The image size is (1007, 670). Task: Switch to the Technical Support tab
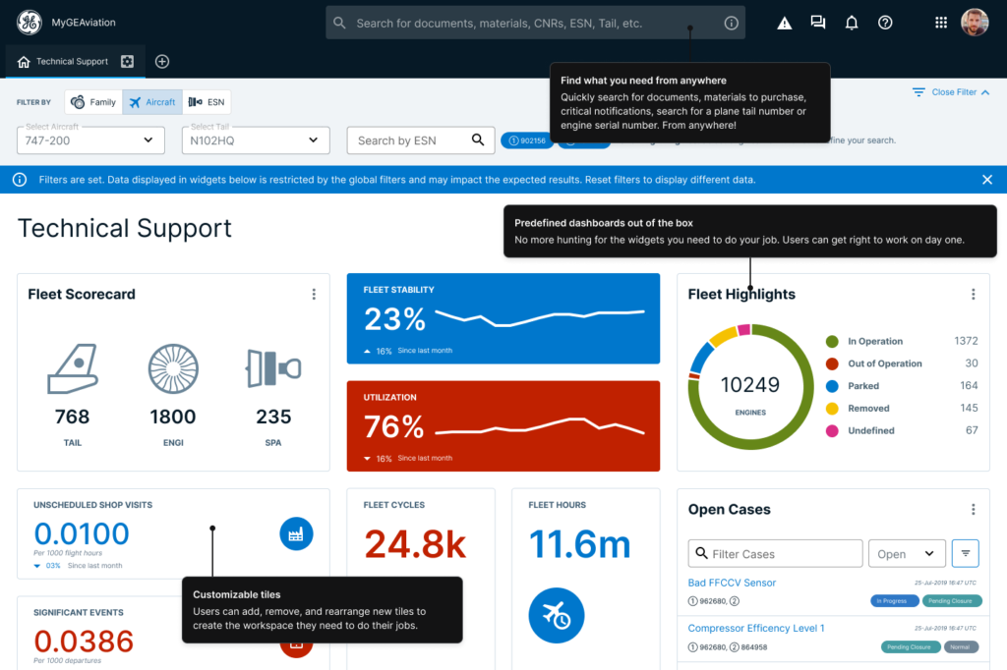tap(72, 61)
